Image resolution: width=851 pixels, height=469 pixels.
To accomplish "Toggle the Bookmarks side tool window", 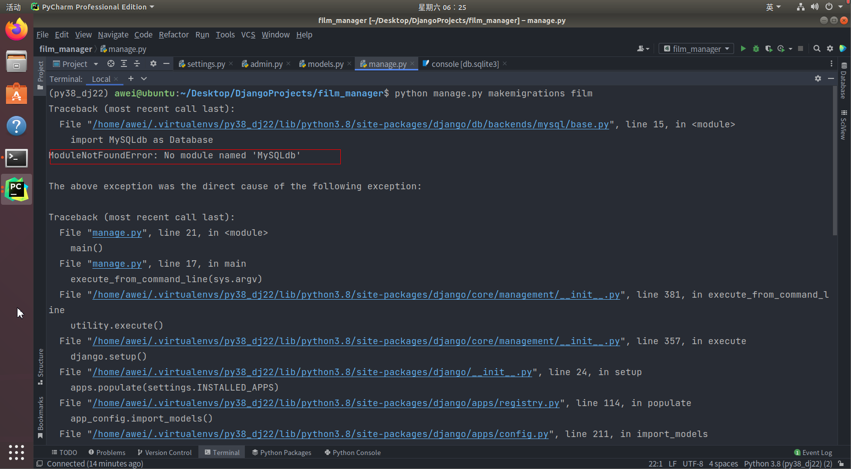I will (x=40, y=418).
